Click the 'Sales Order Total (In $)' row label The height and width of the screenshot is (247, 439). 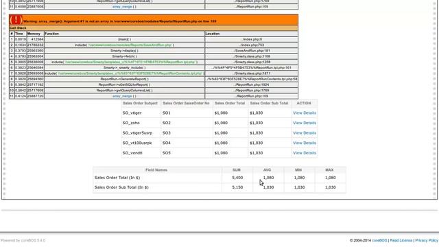tap(117, 178)
